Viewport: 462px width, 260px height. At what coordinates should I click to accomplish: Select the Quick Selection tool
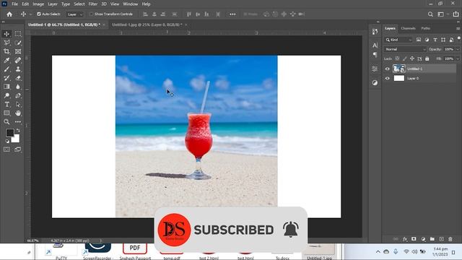18,43
